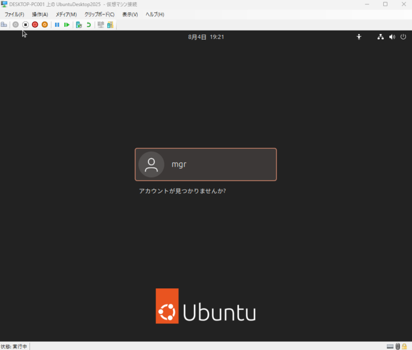The image size is (412, 350).
Task: Click the VM connection window title icon
Action: tap(4, 4)
